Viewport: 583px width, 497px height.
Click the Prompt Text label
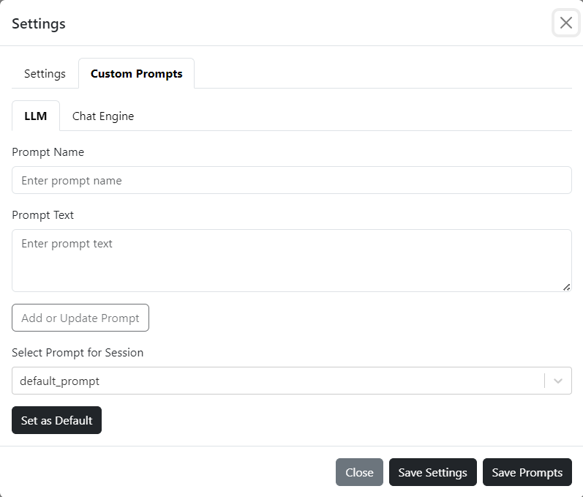43,215
